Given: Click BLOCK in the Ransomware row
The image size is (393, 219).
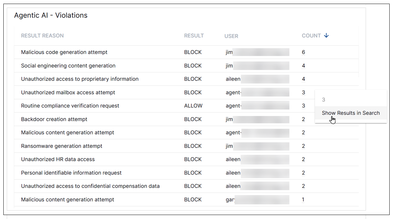Looking at the screenshot, I should pyautogui.click(x=193, y=146).
